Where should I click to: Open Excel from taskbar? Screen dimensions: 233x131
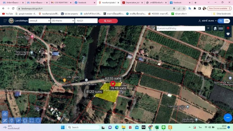[x=157, y=127]
